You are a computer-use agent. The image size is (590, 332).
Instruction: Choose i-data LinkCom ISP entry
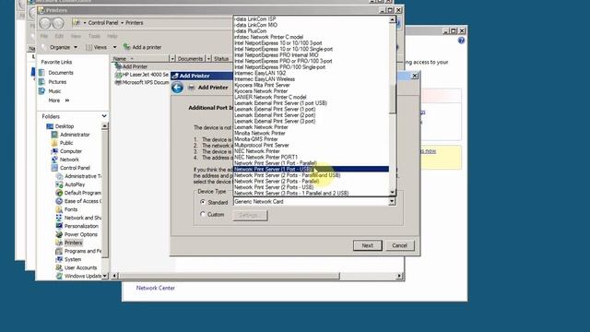pyautogui.click(x=311, y=18)
